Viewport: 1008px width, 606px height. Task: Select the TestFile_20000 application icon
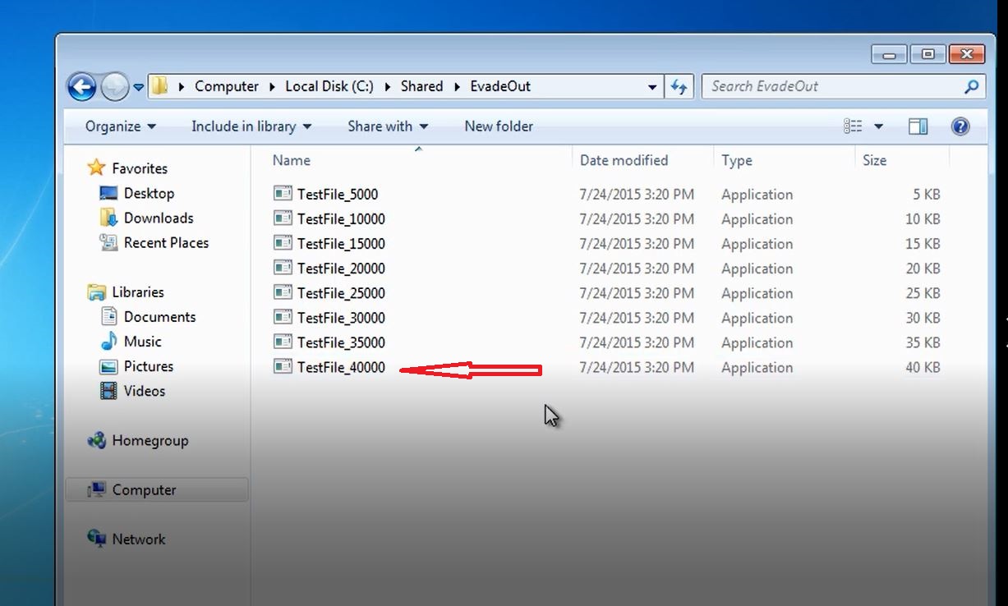click(283, 269)
